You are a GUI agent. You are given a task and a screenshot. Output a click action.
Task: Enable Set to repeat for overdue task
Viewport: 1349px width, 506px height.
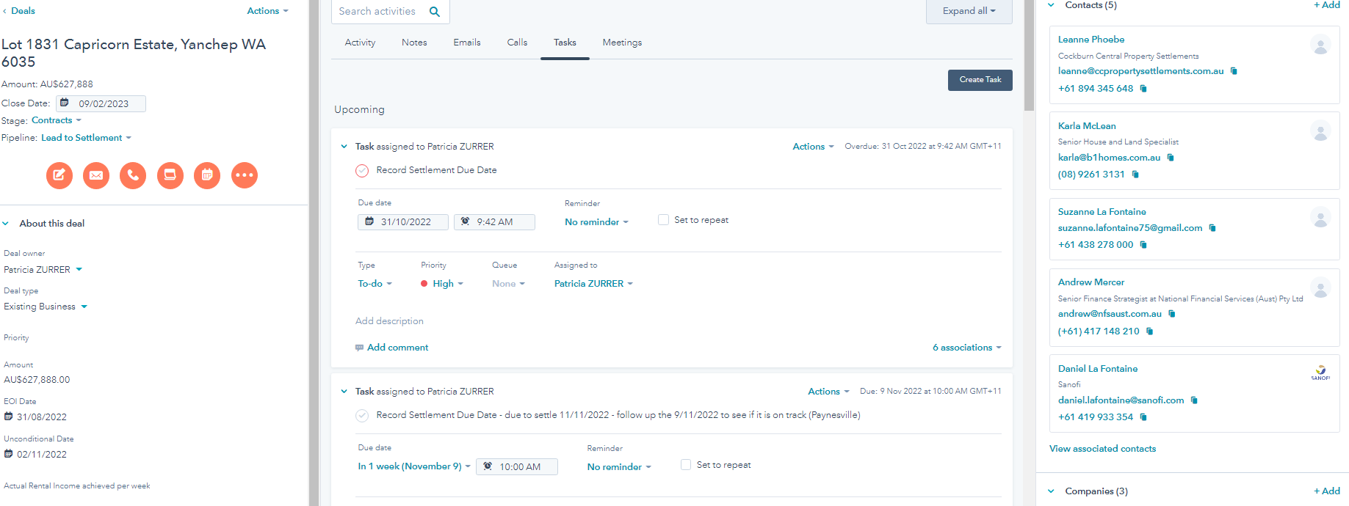point(664,220)
